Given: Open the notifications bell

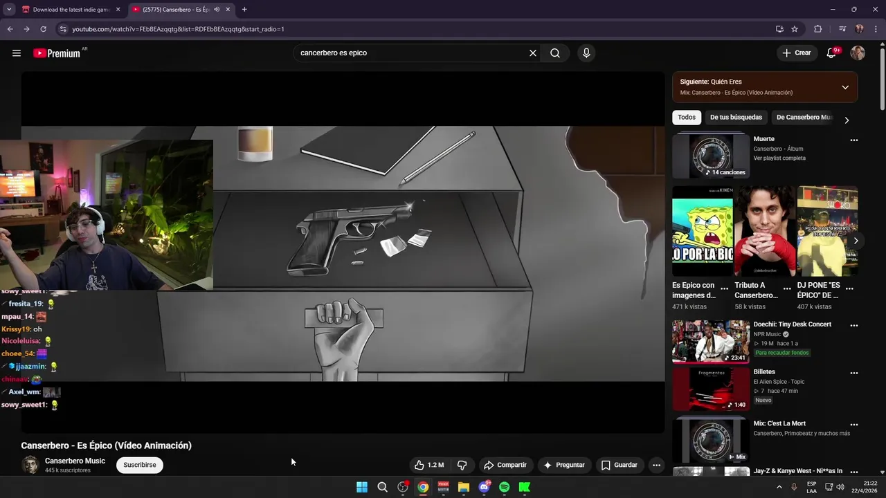Looking at the screenshot, I should (x=832, y=53).
